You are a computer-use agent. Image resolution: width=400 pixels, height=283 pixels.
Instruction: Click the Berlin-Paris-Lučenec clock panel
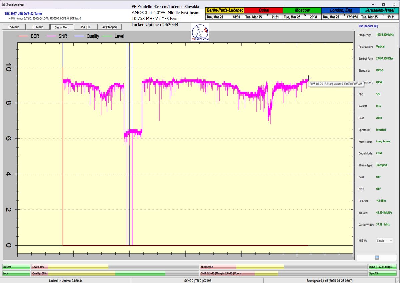click(x=225, y=13)
